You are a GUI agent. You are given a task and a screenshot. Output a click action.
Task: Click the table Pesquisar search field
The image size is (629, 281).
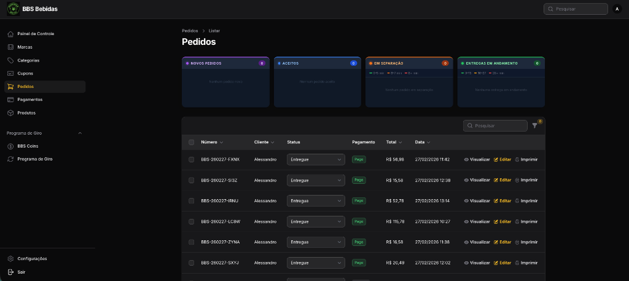click(x=495, y=125)
